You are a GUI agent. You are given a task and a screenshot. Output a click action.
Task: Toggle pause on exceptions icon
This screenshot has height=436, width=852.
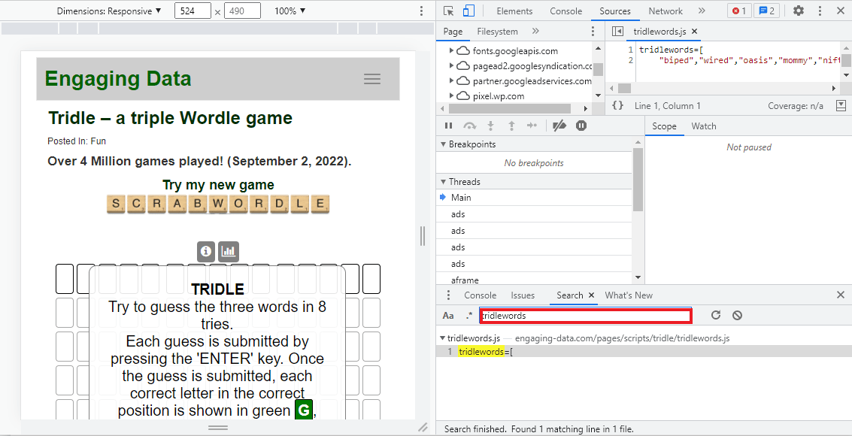click(x=581, y=126)
